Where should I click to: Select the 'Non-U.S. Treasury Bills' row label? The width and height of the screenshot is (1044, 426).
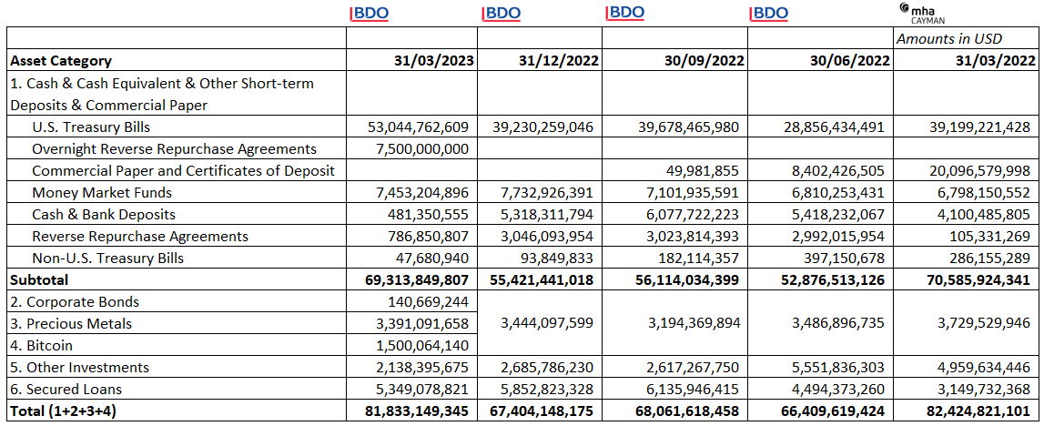pyautogui.click(x=108, y=259)
